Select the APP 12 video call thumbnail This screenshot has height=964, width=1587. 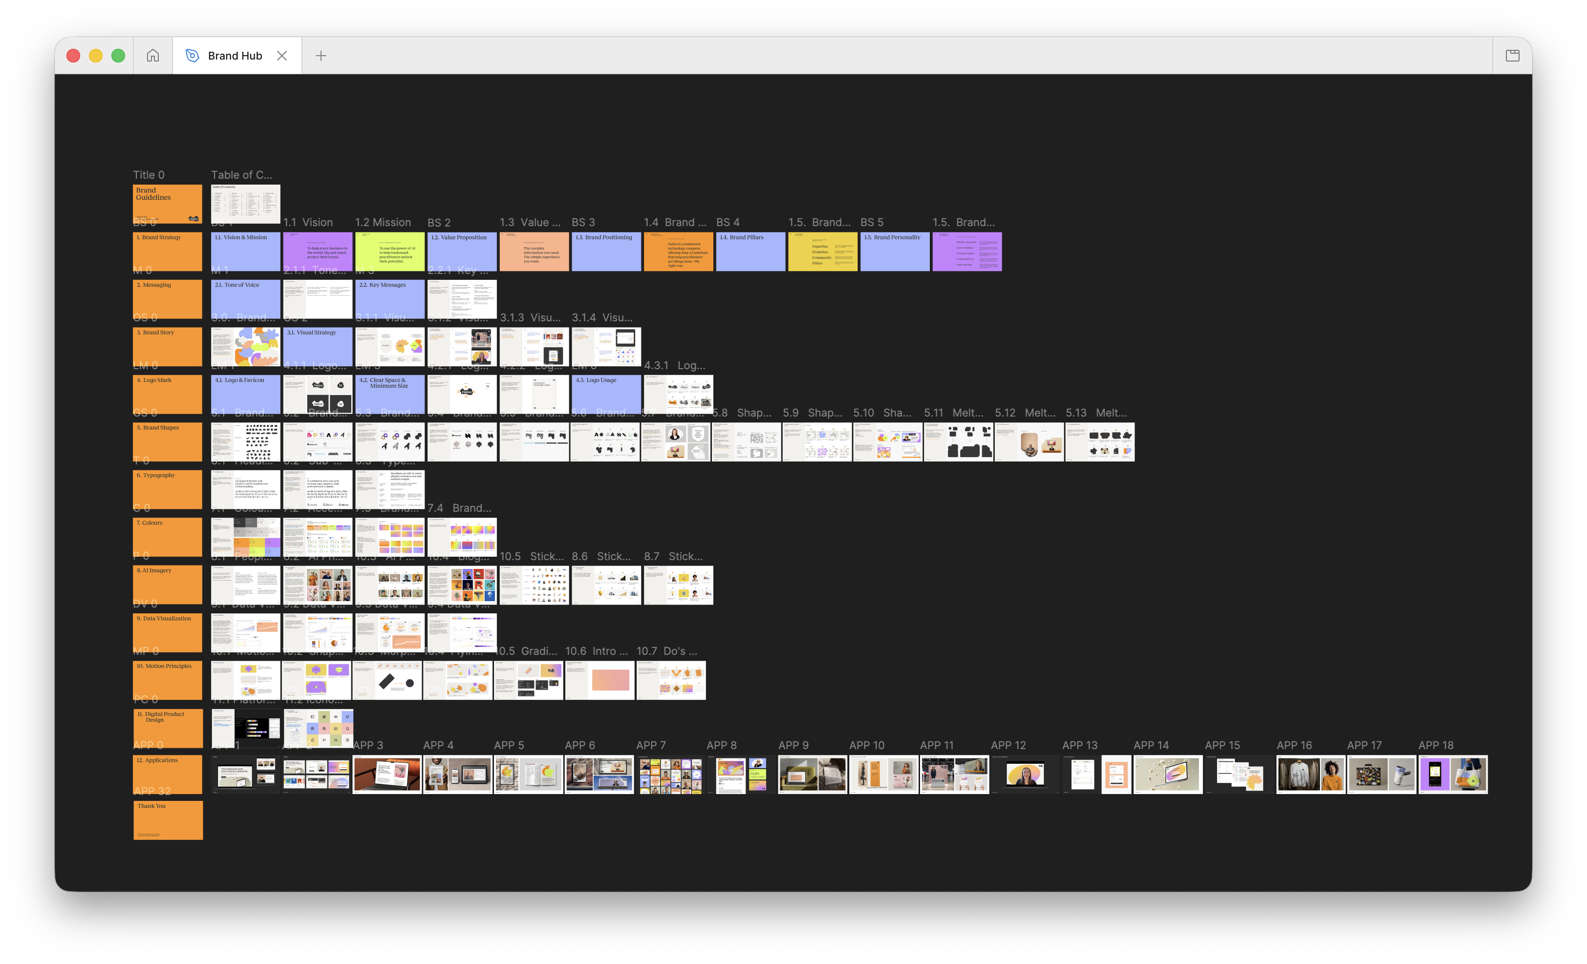pyautogui.click(x=1026, y=774)
